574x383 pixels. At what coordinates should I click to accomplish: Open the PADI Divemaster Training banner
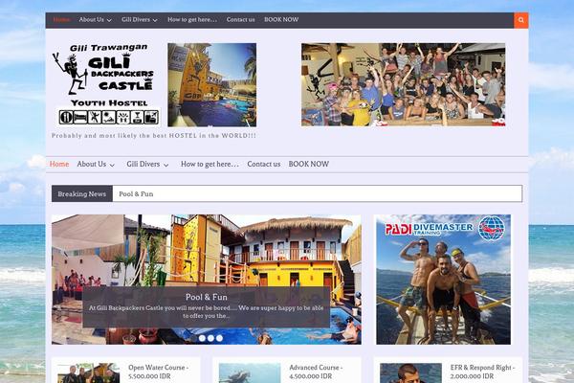point(443,280)
